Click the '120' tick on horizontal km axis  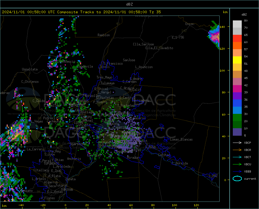196,205
